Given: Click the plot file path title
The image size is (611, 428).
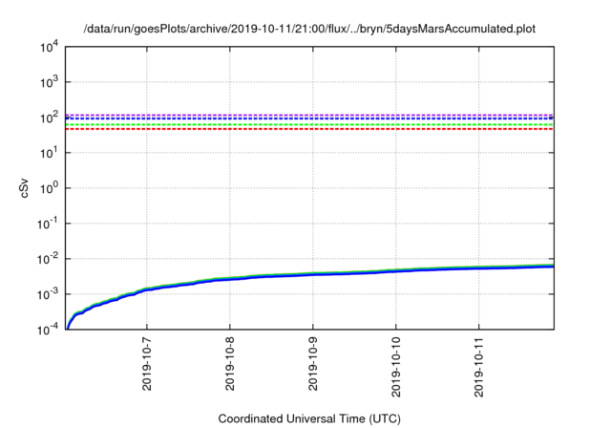Looking at the screenshot, I should [309, 29].
